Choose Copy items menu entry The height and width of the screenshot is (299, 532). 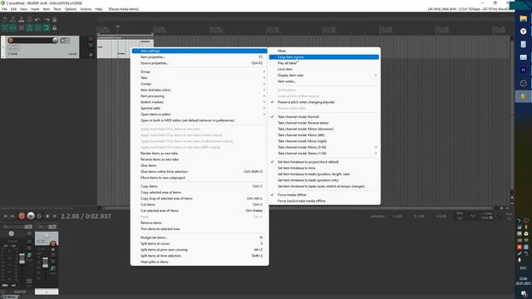coord(199,186)
